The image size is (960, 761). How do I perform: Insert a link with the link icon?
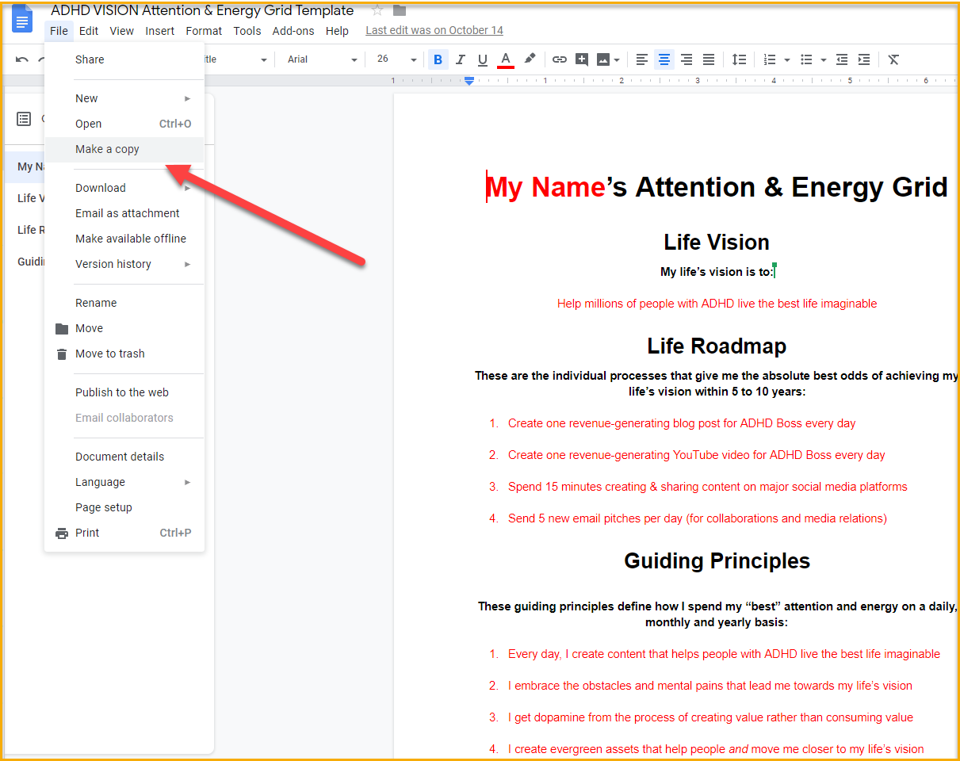(x=560, y=59)
